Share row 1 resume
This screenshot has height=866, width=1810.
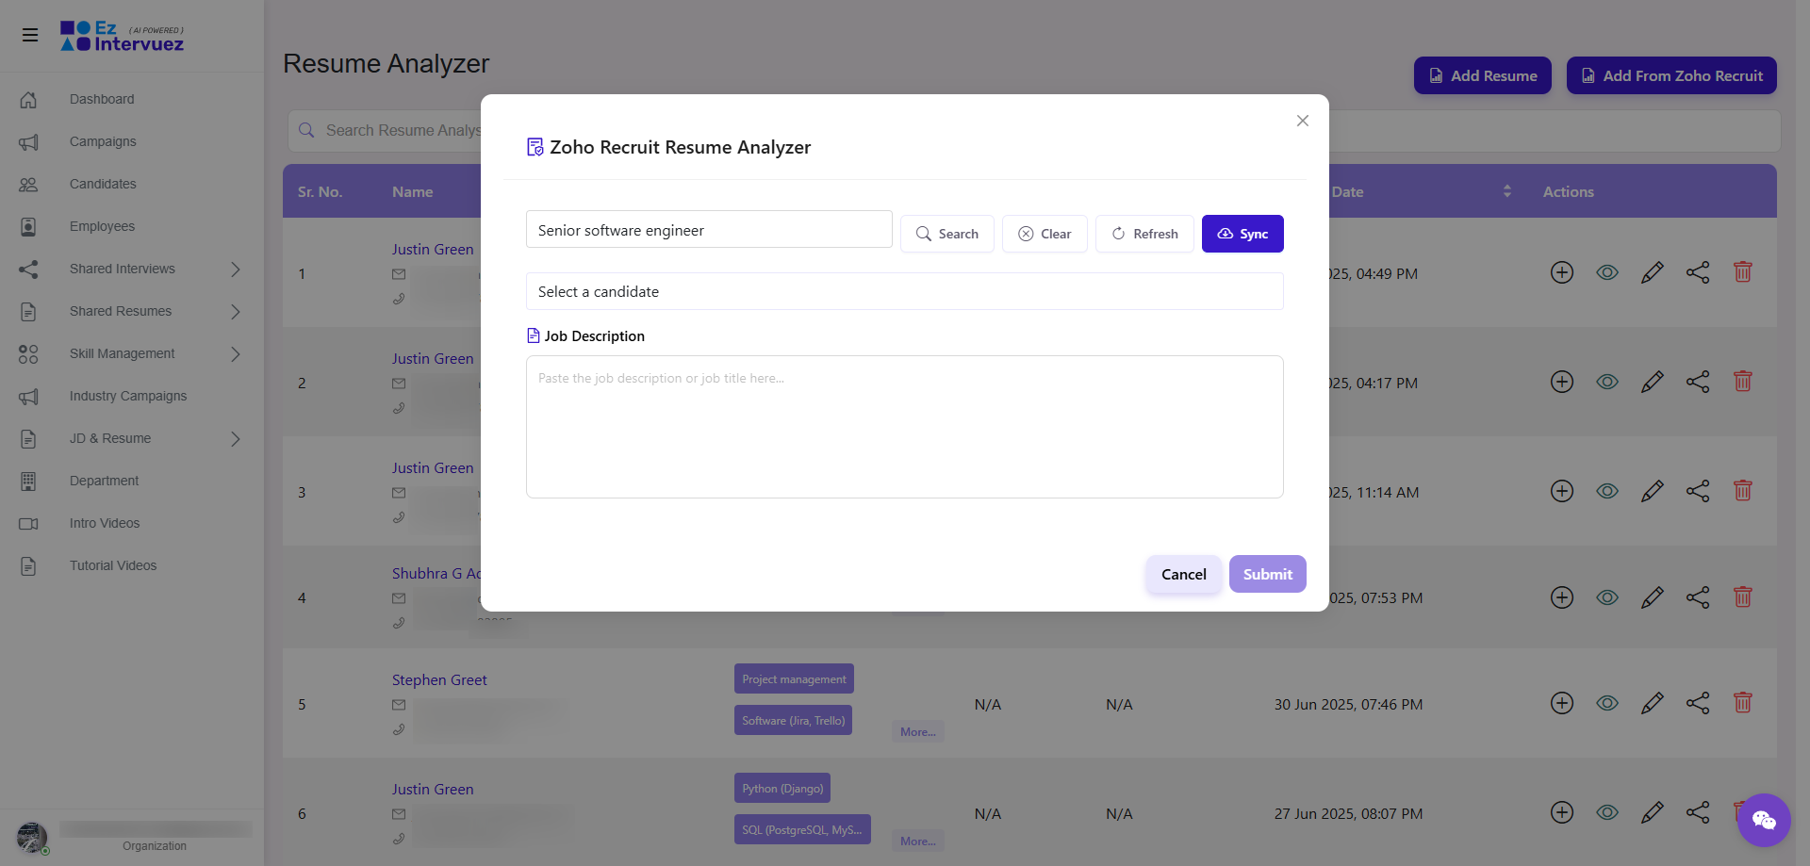click(1698, 273)
